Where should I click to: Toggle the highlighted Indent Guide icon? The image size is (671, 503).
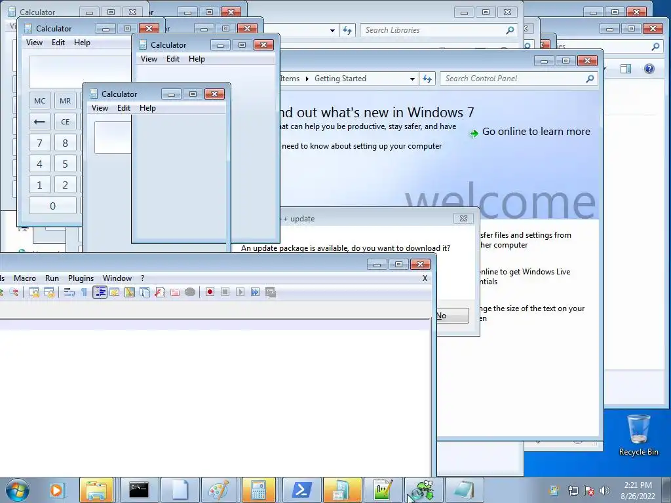[100, 292]
